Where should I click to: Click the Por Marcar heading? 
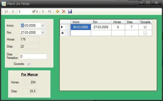pyautogui.click(x=30, y=74)
